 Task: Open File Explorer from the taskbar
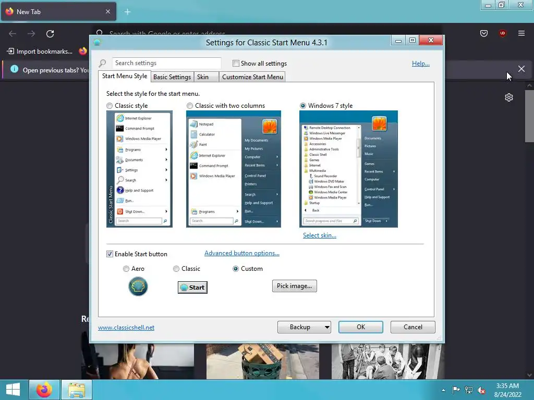point(77,390)
